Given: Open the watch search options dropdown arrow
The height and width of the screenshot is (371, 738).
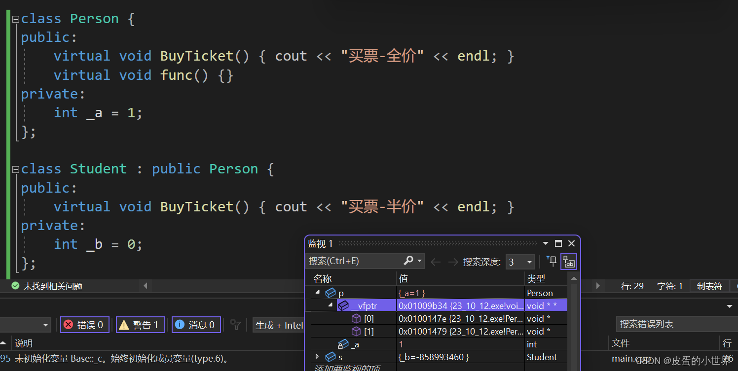Looking at the screenshot, I should click(420, 261).
